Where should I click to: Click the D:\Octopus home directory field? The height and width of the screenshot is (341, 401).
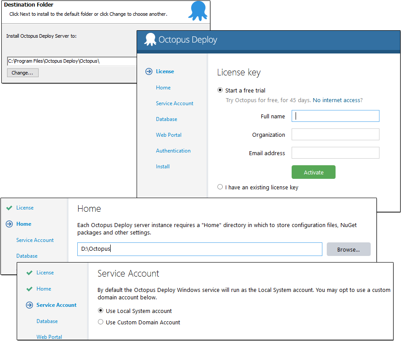click(x=200, y=249)
